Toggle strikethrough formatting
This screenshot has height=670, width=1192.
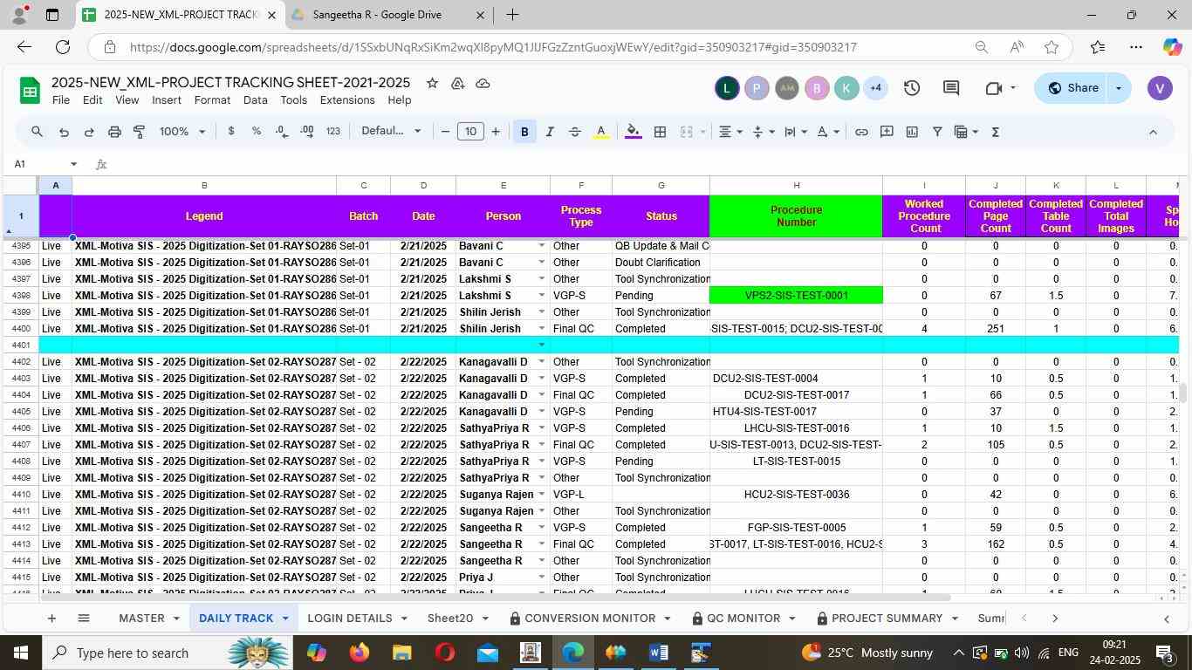[x=575, y=132]
